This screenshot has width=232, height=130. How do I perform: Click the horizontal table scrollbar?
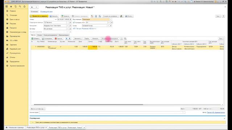pos(88,105)
